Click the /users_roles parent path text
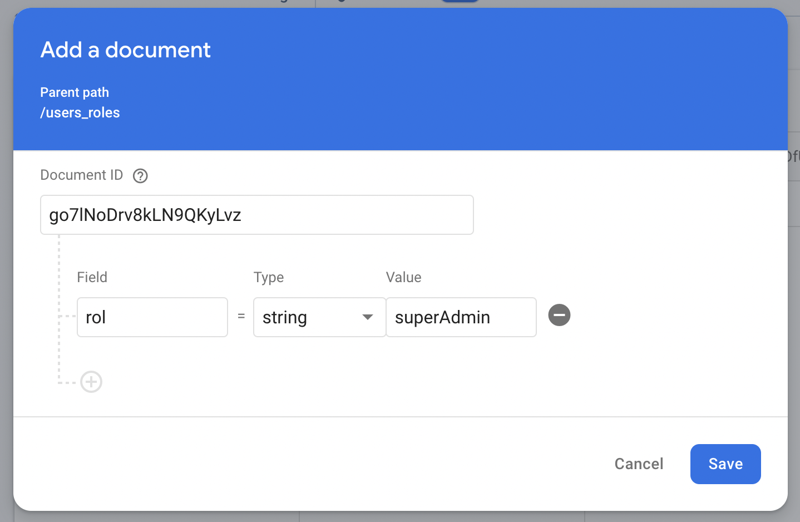Viewport: 800px width, 522px height. pyautogui.click(x=80, y=113)
